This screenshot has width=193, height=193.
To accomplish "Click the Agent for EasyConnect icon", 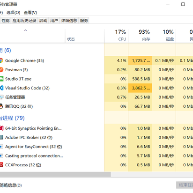I will tap(1, 147).
